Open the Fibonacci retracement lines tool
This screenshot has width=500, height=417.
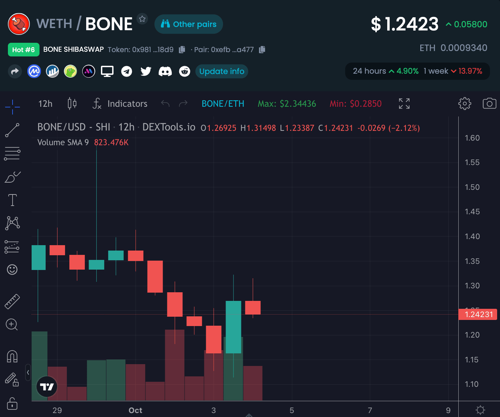point(12,153)
